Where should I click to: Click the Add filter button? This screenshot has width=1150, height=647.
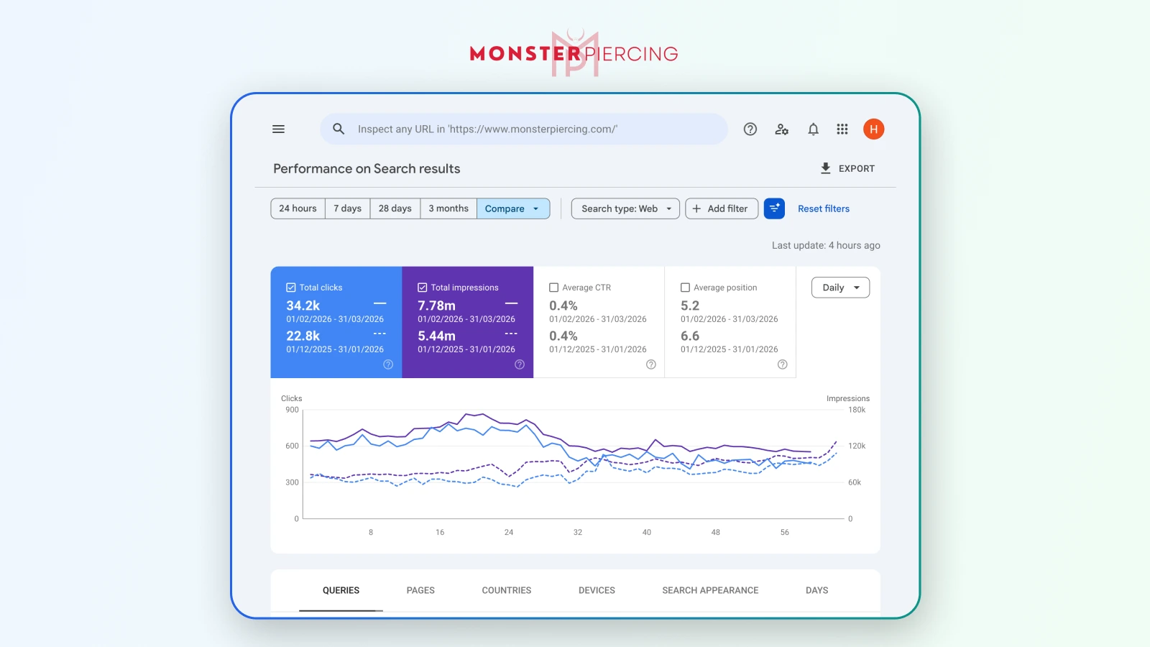pos(721,208)
